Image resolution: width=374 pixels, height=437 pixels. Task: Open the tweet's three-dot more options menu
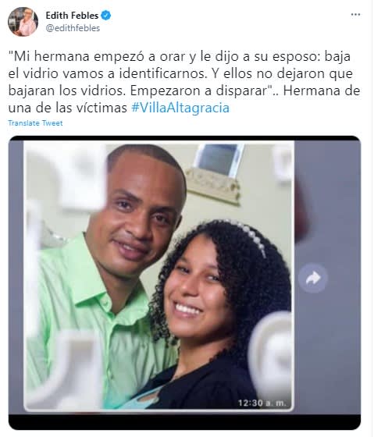coord(355,15)
